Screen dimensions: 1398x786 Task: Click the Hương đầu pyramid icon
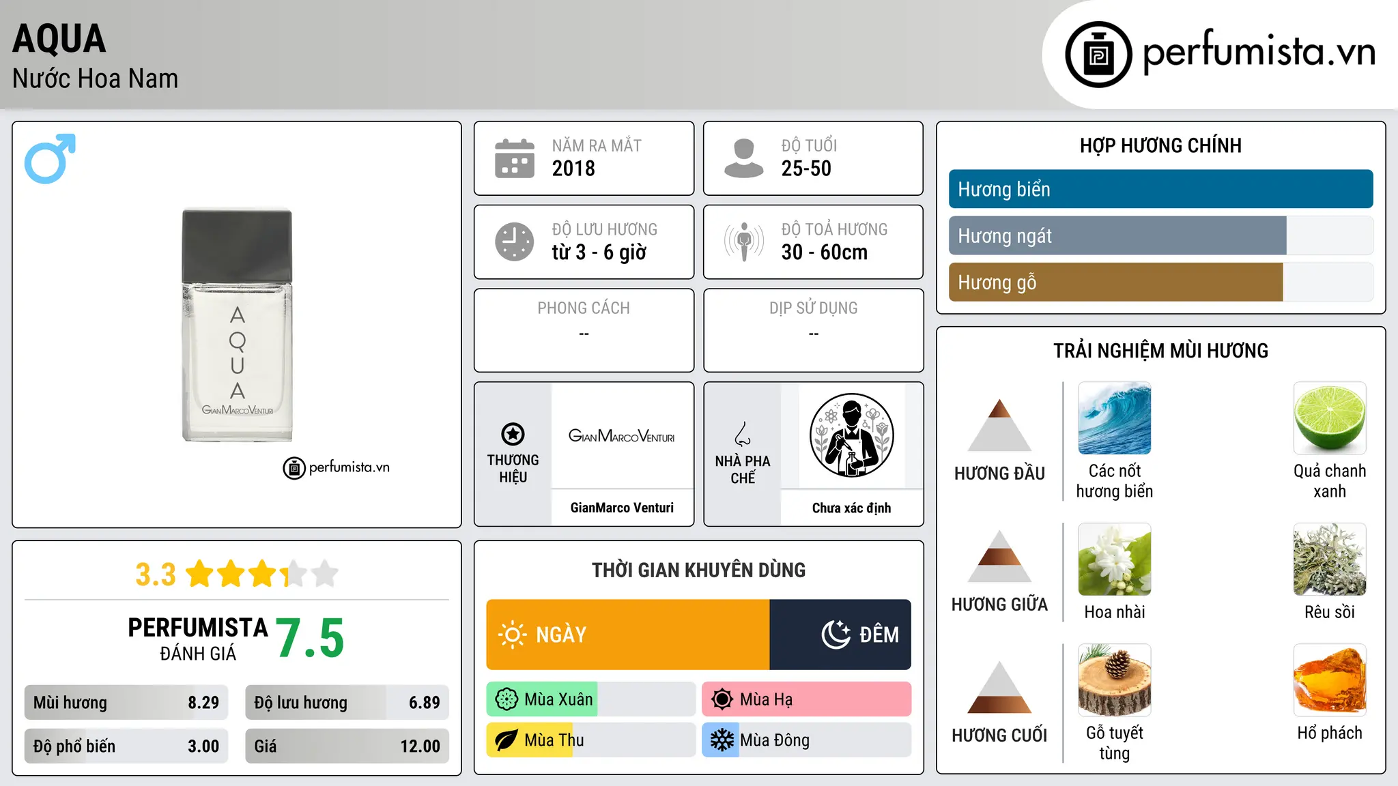click(x=999, y=425)
